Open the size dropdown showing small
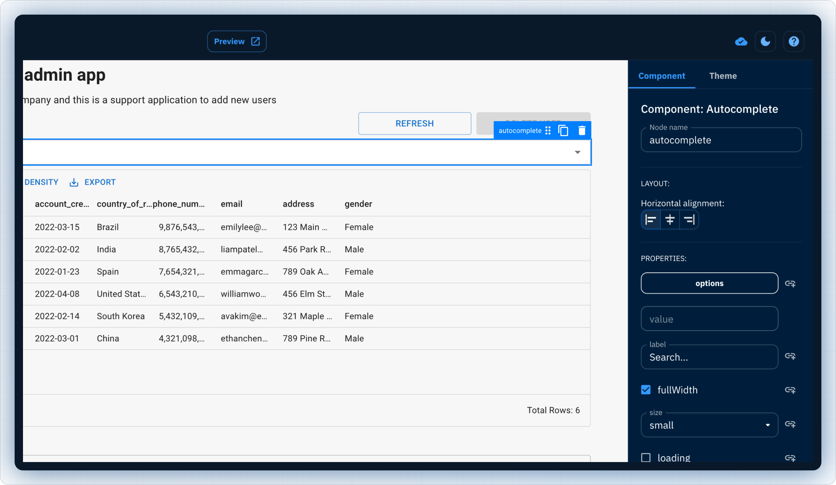The image size is (836, 485). tap(709, 425)
